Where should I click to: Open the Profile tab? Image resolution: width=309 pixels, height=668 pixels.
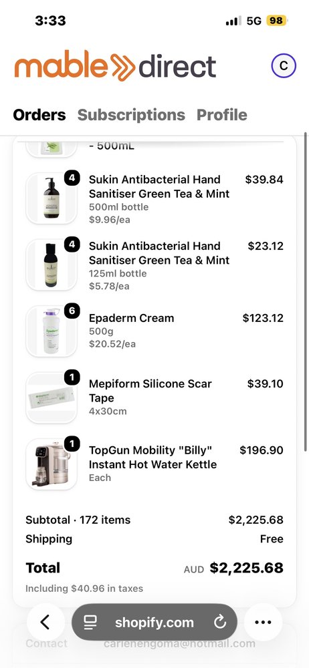[x=221, y=115]
